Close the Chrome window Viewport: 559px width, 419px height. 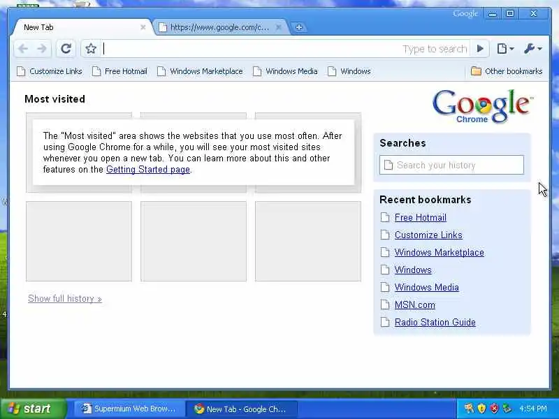coord(534,14)
